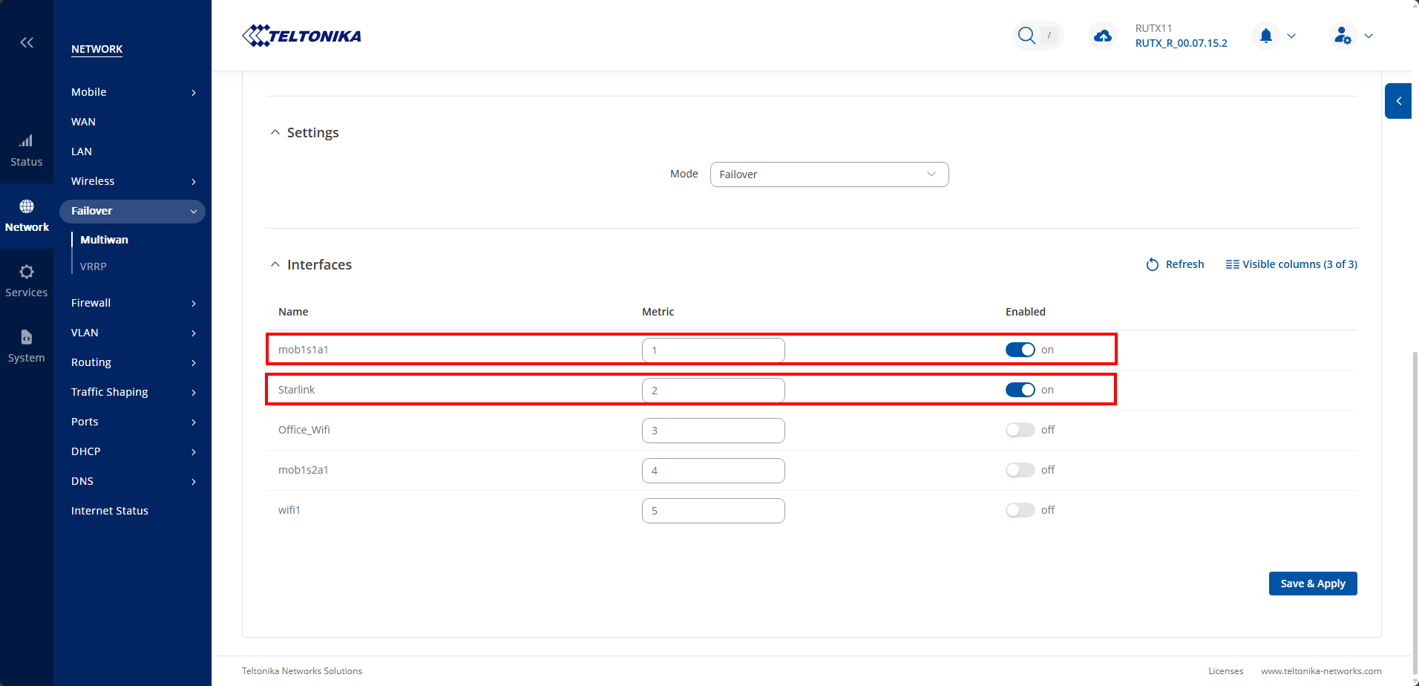This screenshot has width=1419, height=686.
Task: Select VRRP in the Failover submenu
Action: 94,267
